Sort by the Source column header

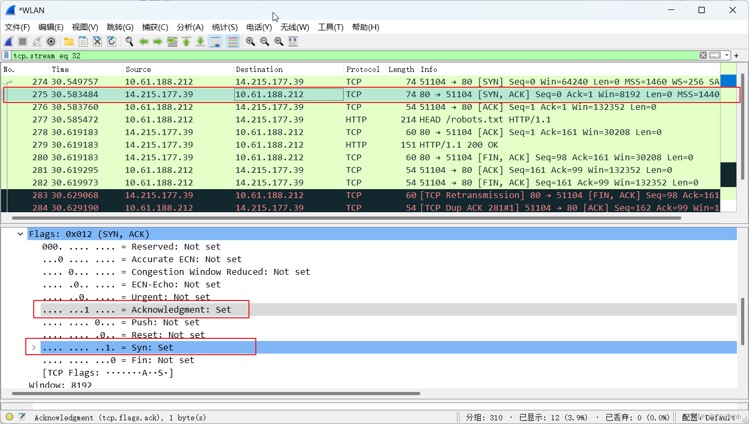tap(178, 69)
